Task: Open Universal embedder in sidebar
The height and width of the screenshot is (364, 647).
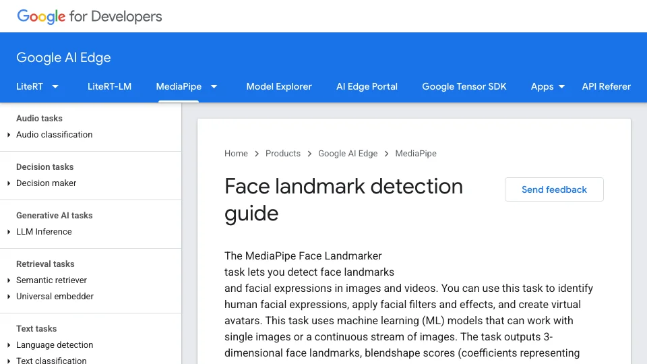Action: coord(55,297)
